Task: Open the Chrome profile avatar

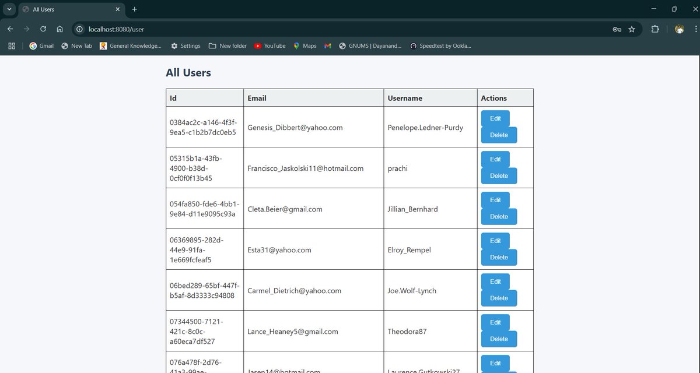Action: coord(679,29)
